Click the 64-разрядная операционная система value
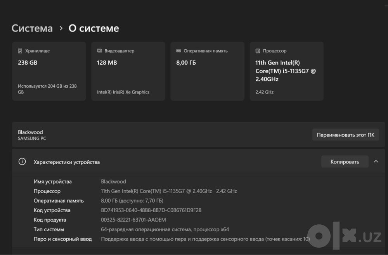388x255 pixels. coord(165,229)
